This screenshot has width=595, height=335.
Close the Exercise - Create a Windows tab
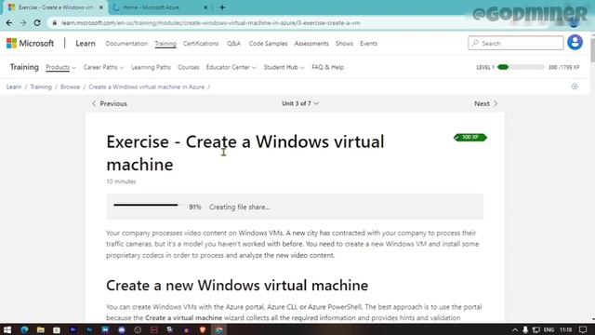(101, 7)
